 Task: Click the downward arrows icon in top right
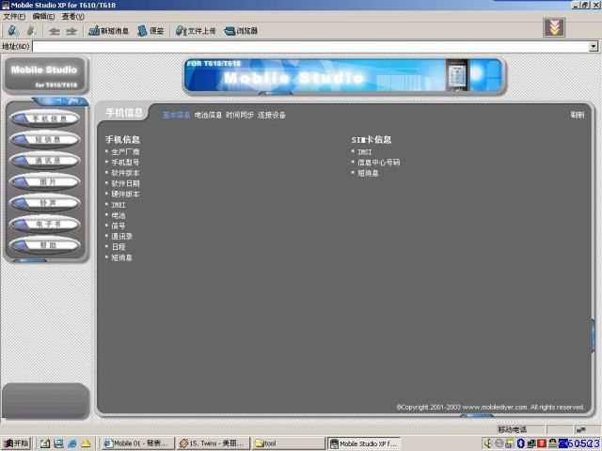coord(554,27)
